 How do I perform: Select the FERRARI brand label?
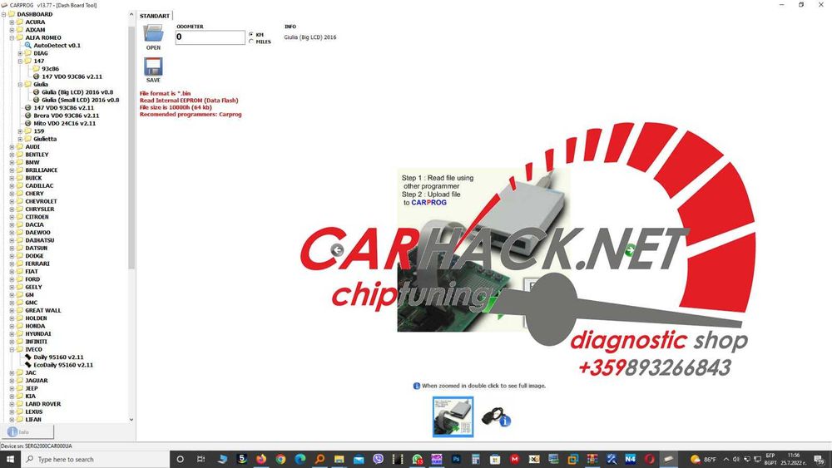click(x=37, y=264)
